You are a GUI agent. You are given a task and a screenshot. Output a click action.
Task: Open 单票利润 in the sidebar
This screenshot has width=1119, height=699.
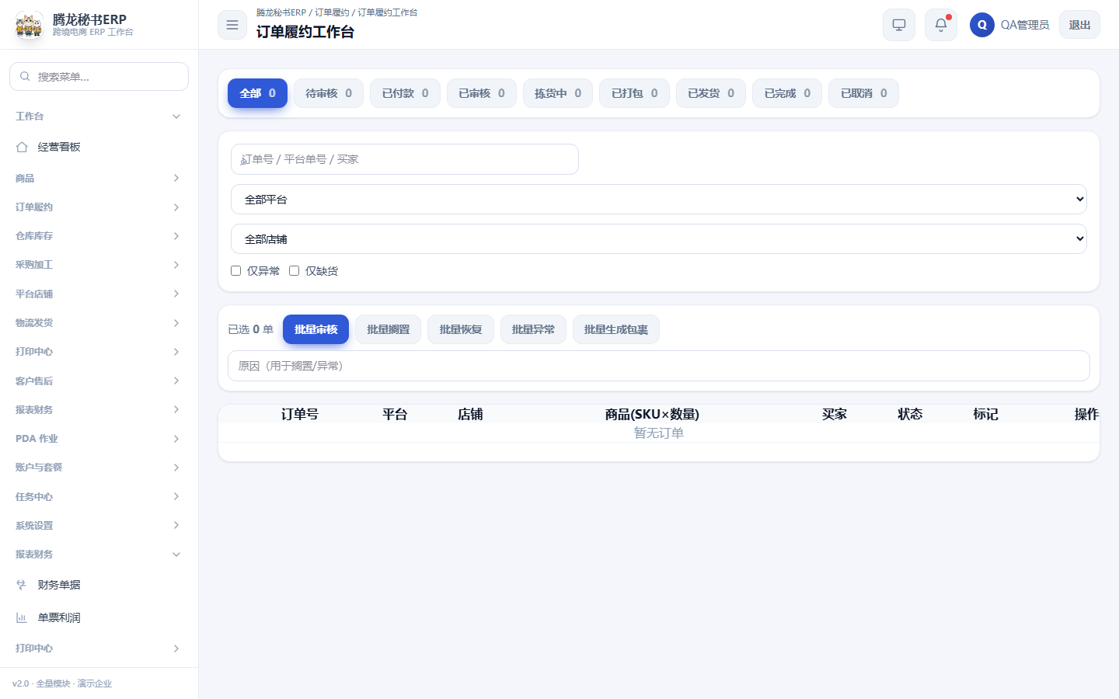pos(99,617)
